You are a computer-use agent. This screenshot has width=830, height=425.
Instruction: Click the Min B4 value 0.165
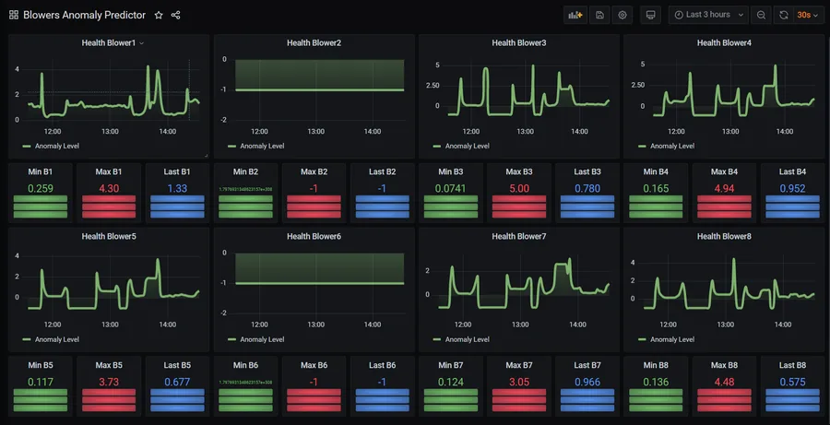(x=656, y=188)
